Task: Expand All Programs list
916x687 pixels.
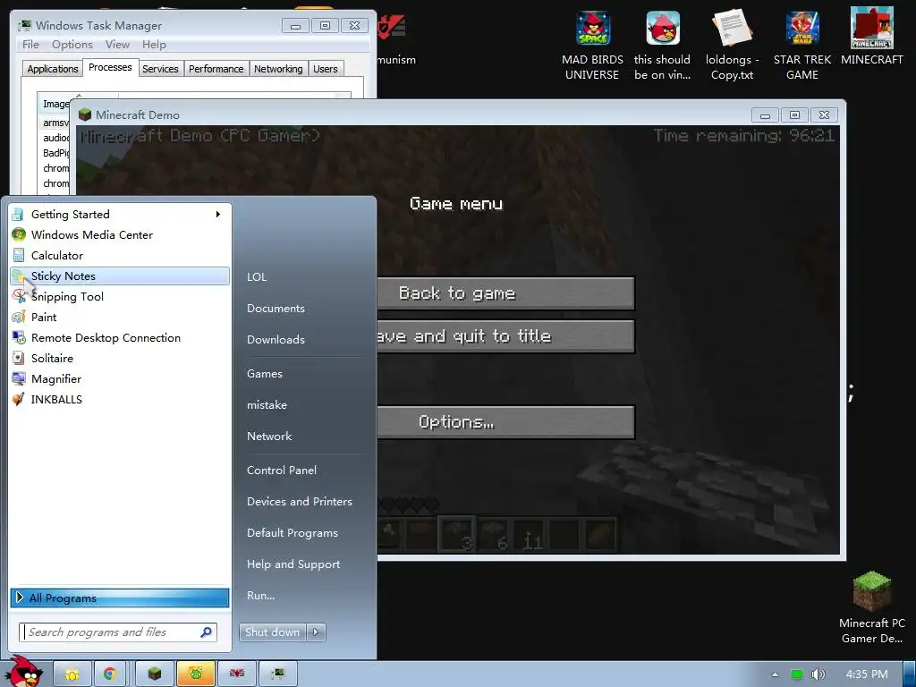Action: (120, 598)
